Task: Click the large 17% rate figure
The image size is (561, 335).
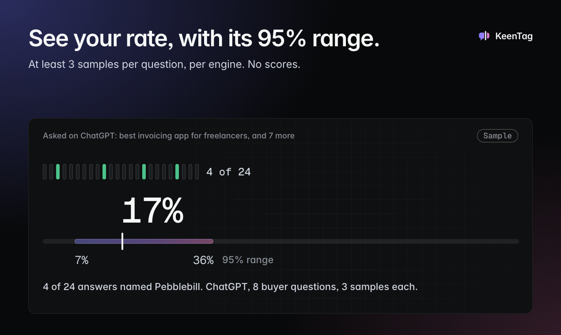Action: 152,211
